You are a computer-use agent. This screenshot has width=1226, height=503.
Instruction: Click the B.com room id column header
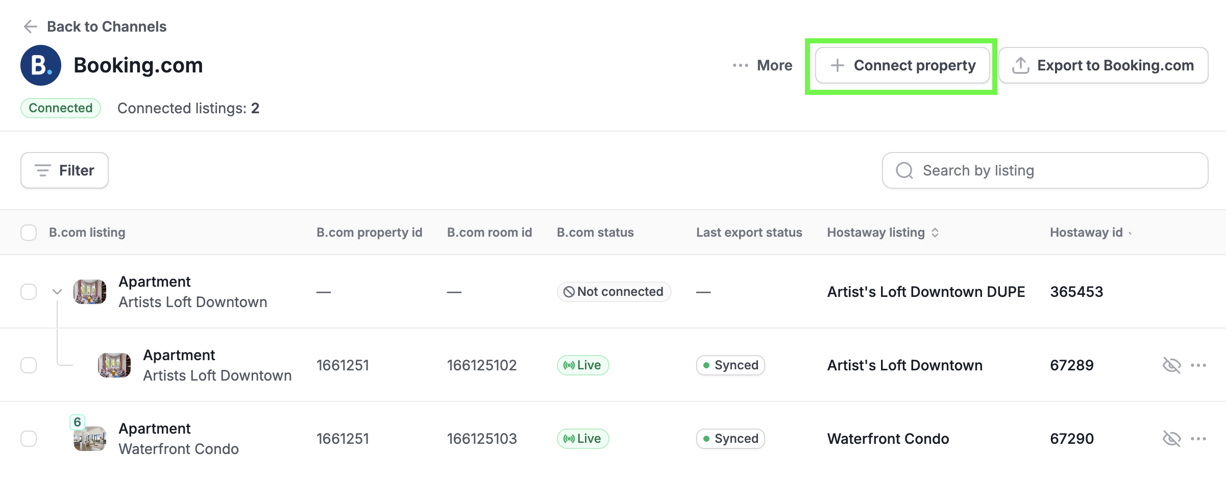coord(489,233)
